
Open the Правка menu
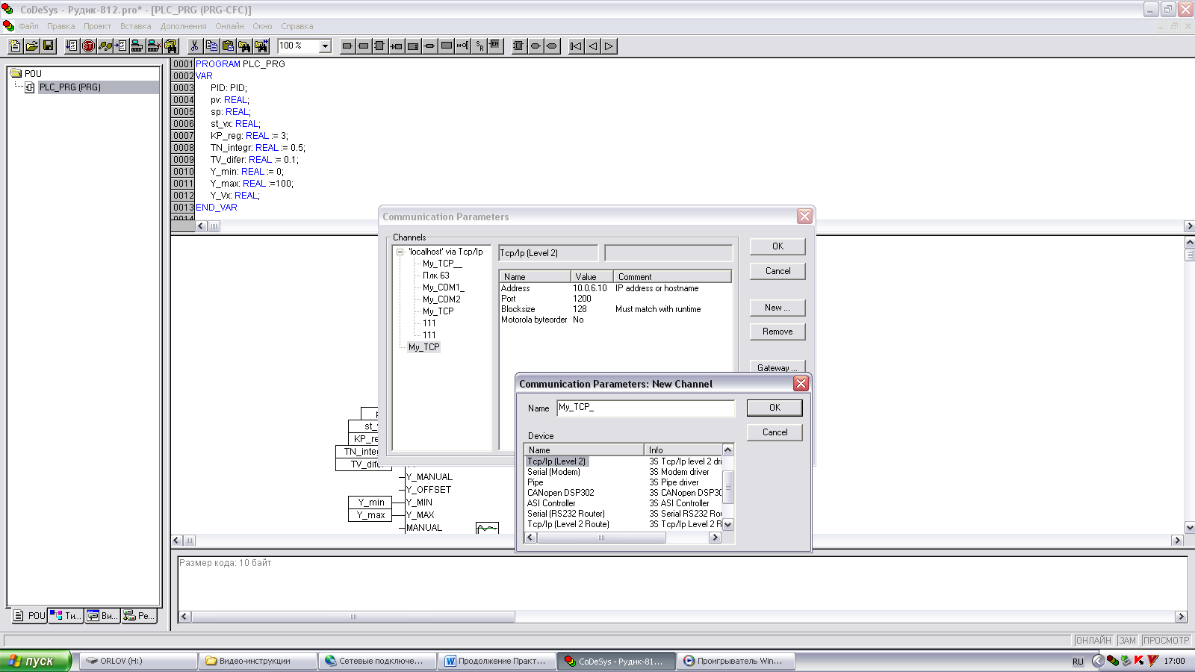pyautogui.click(x=60, y=26)
